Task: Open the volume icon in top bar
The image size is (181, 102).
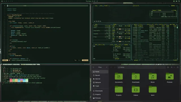Action: tap(176, 1)
